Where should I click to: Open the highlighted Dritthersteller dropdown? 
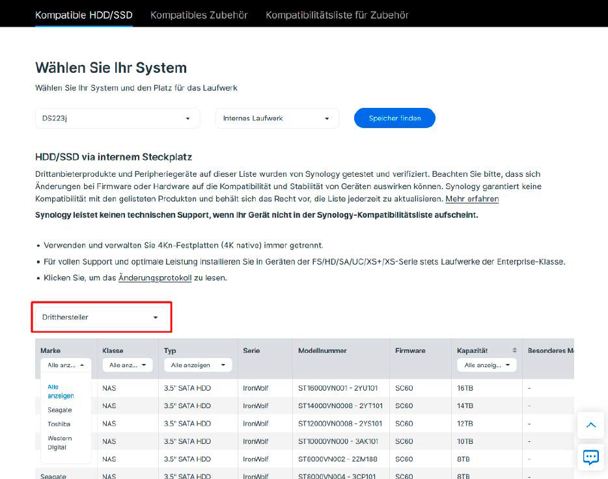click(x=101, y=317)
